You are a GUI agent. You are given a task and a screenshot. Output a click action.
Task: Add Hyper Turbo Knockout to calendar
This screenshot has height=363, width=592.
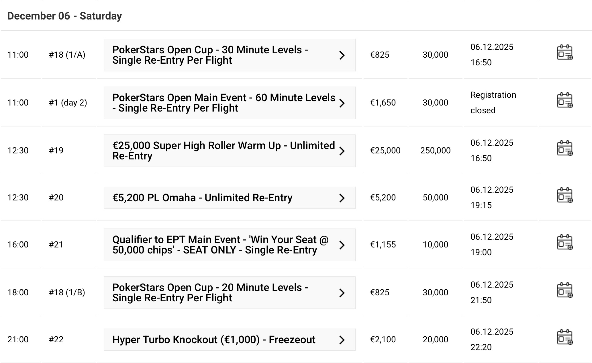point(564,337)
